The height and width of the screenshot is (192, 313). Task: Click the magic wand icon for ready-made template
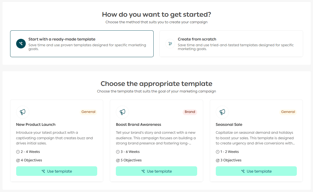[x=21, y=44]
